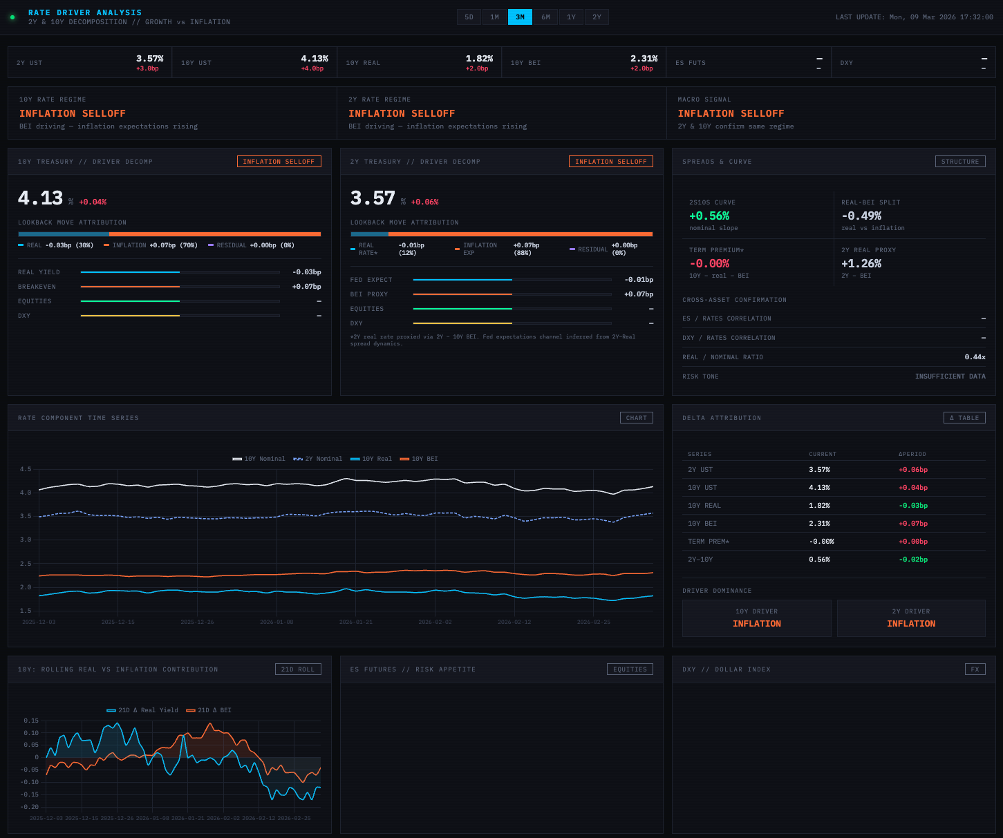Screen dimensions: 1003x838
Task: Select the 5D time range tab
Action: (x=469, y=17)
